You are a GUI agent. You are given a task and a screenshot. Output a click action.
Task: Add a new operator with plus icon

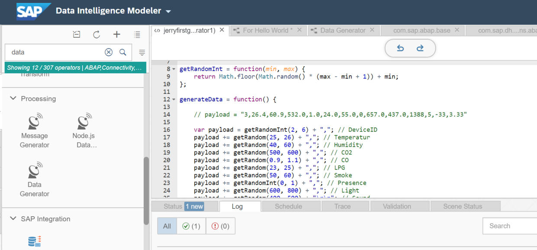[x=116, y=34]
